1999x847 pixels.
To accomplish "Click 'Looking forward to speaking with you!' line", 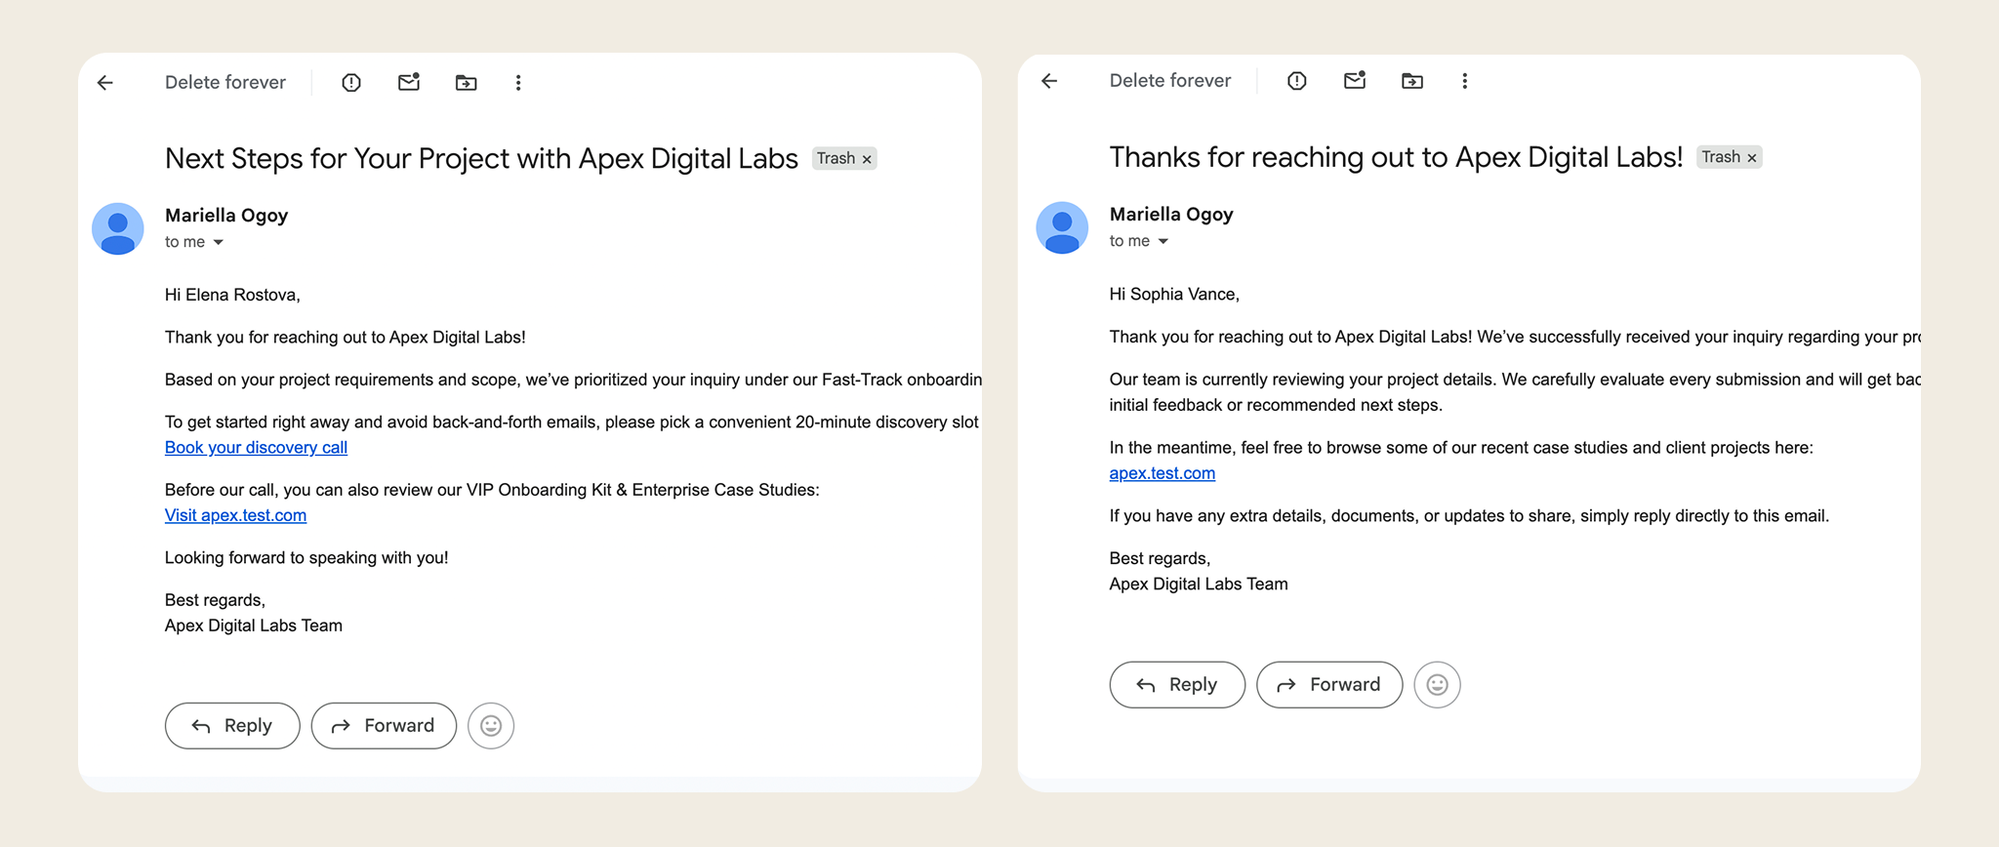I will pyautogui.click(x=306, y=558).
